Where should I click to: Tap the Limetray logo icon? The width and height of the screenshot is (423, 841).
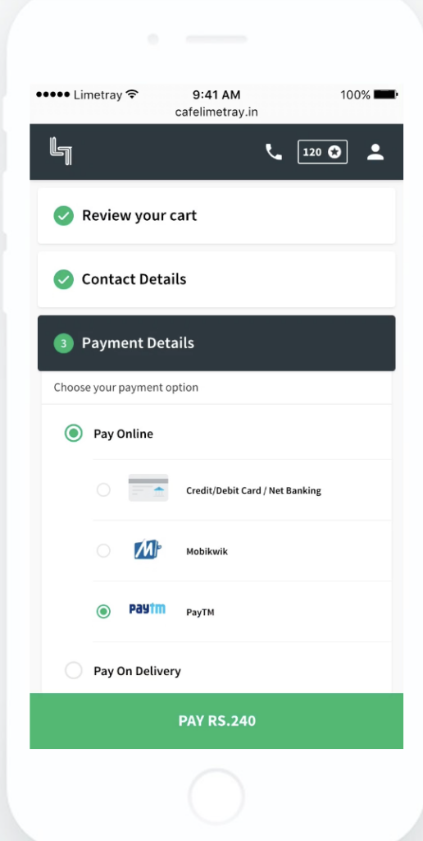(x=61, y=151)
